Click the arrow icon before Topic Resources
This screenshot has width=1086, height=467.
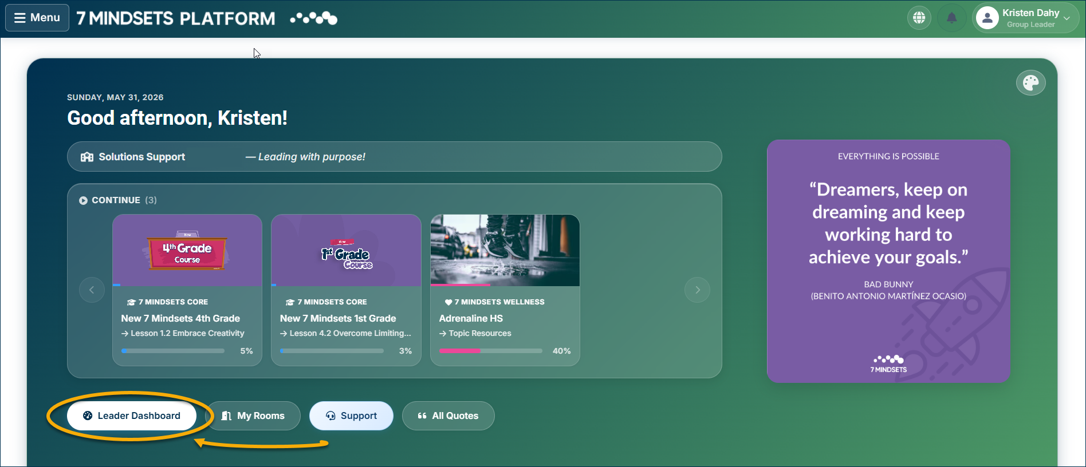coord(443,334)
